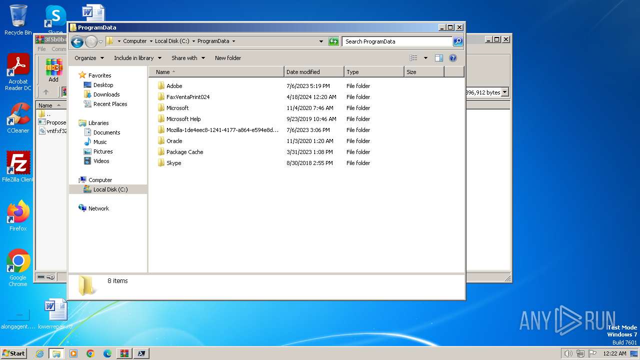Click the change view icon
Screen dimensions: 640x360
413,58
